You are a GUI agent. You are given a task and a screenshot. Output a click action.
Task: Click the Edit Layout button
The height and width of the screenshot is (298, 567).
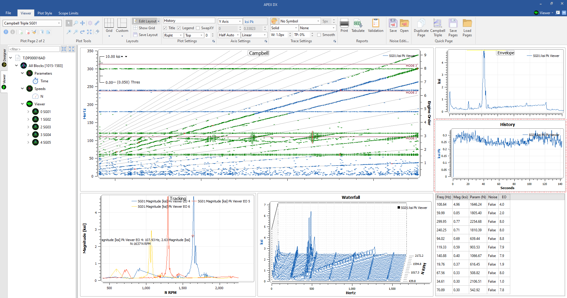coord(145,21)
